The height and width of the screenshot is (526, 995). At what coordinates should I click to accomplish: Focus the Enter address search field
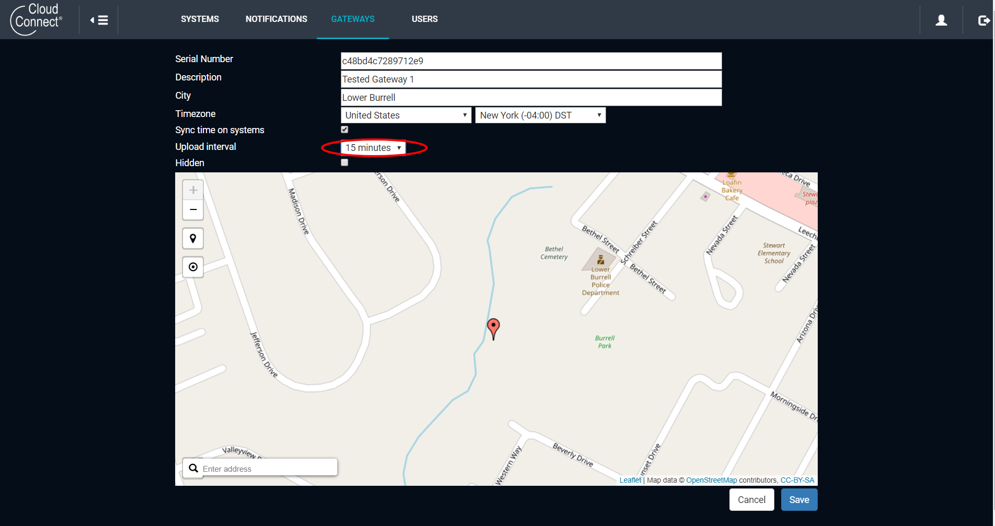[267, 469]
